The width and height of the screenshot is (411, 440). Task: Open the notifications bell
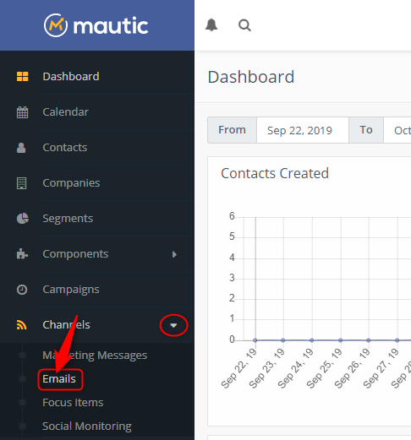(211, 24)
